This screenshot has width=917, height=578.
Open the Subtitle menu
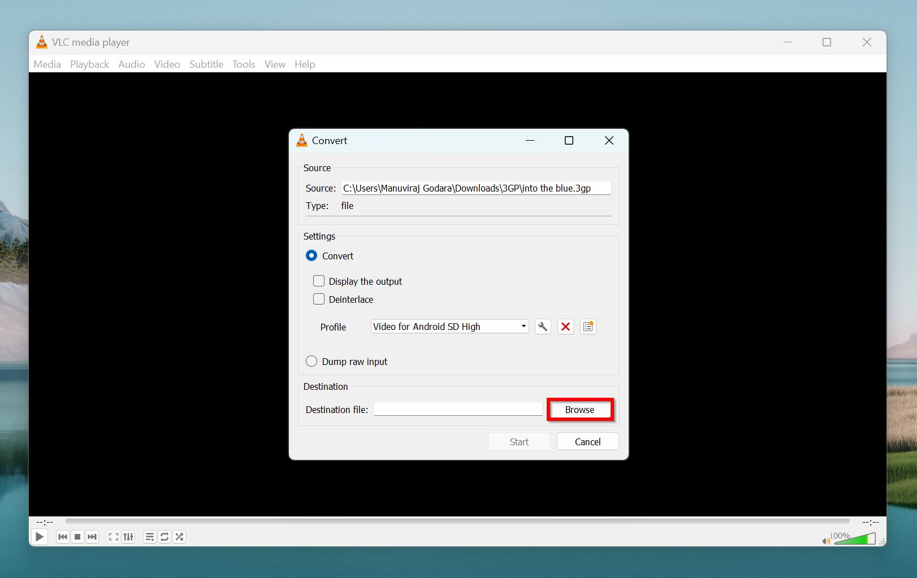[x=206, y=64]
